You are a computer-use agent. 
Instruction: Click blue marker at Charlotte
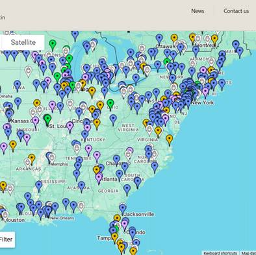(x=116, y=160)
